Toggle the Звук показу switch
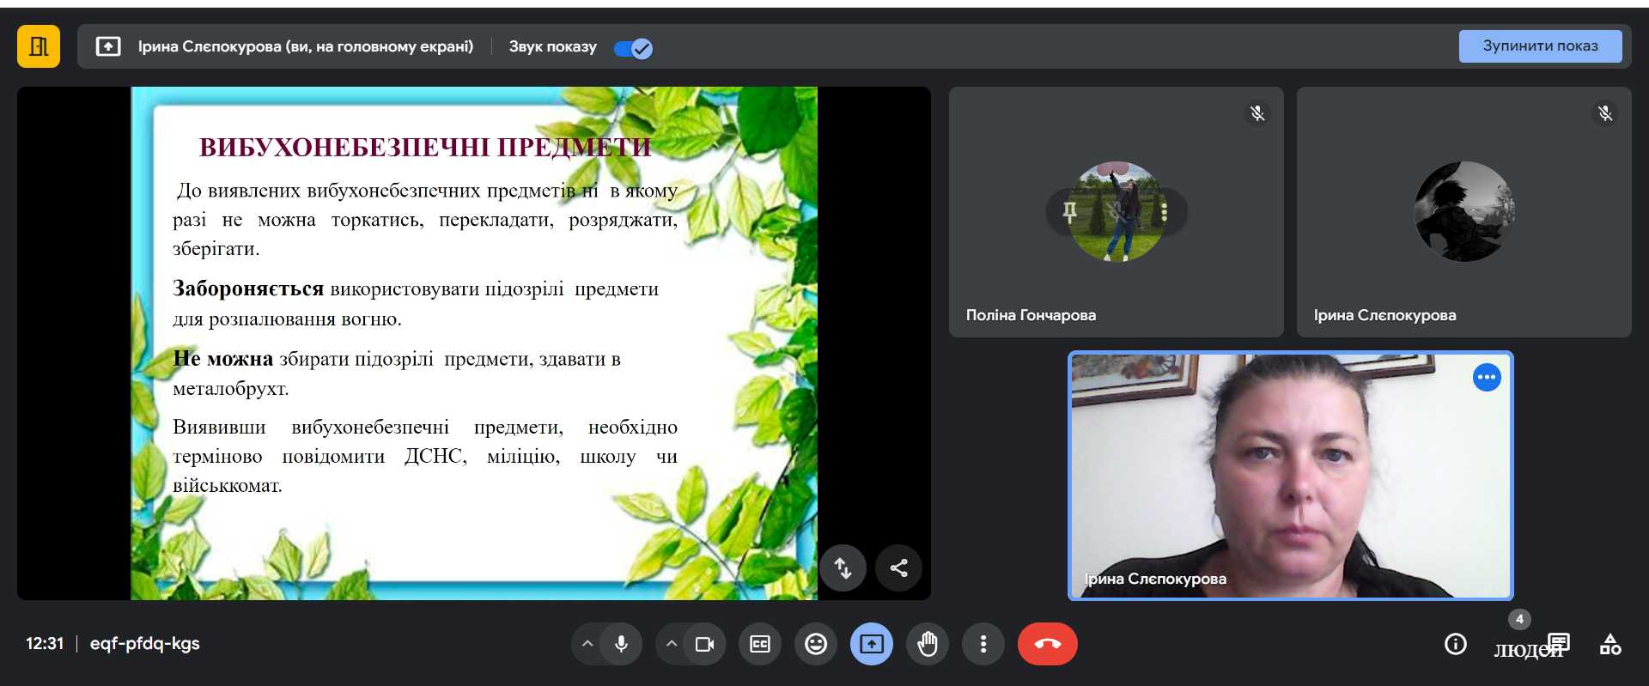 [x=634, y=48]
